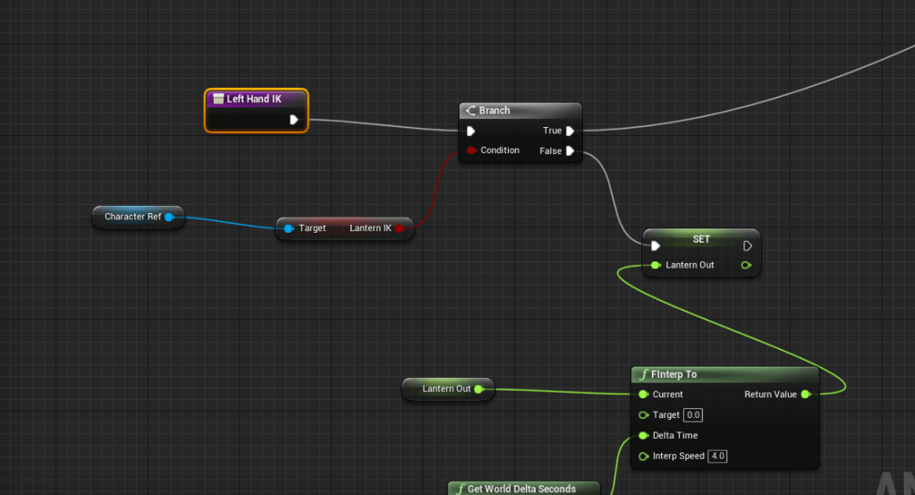Click the Character Ref blue output pin

[168, 217]
